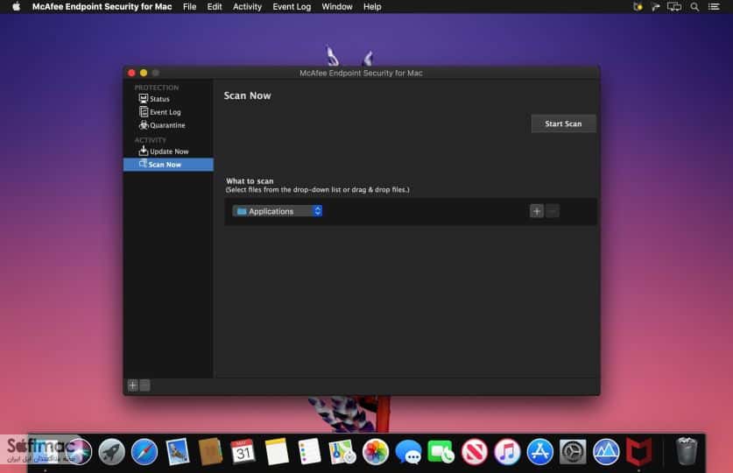Viewport: 733px width, 473px height.
Task: Open Calendar showing 31 in Dock
Action: tap(243, 451)
